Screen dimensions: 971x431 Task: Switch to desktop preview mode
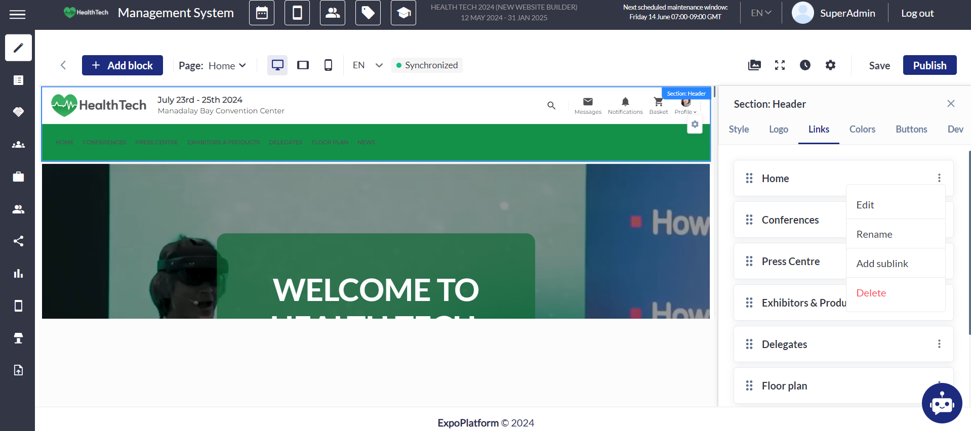277,65
